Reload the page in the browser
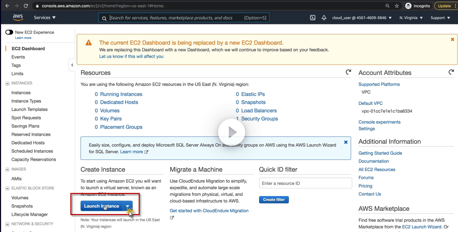Screen dimensions: 458x232 [26, 6]
